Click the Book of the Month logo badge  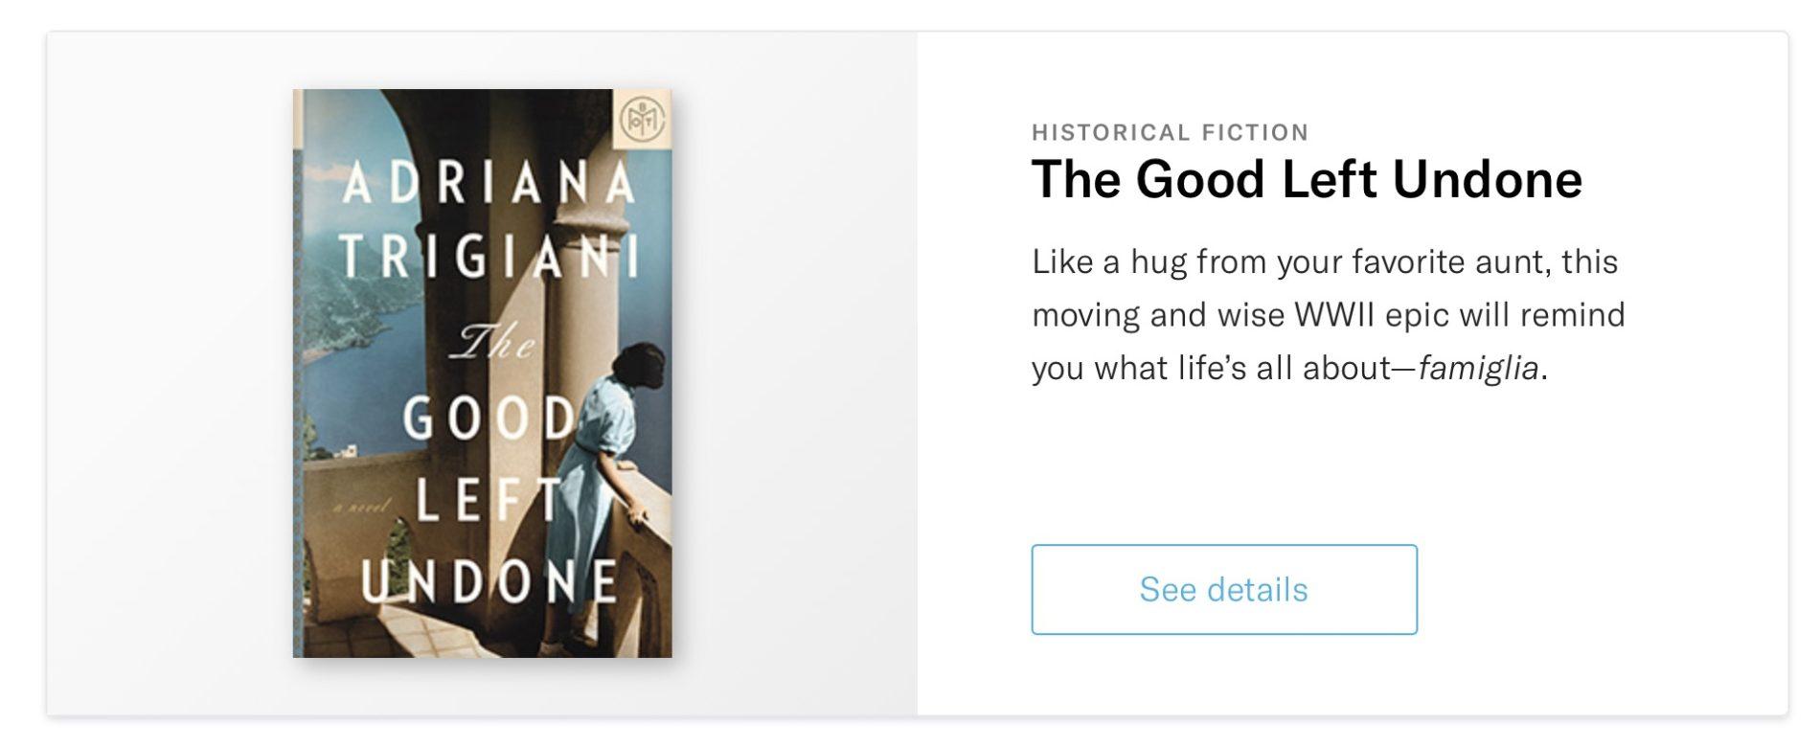coord(640,119)
